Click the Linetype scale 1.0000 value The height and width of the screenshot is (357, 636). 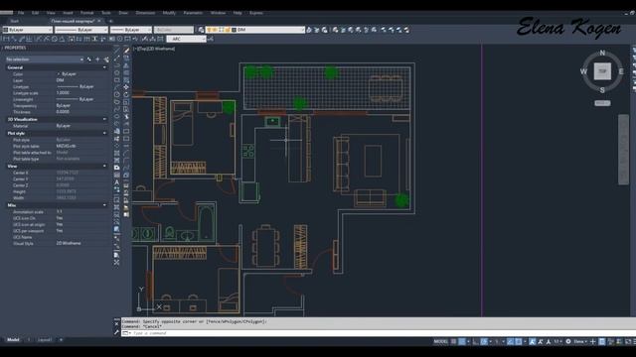63,93
